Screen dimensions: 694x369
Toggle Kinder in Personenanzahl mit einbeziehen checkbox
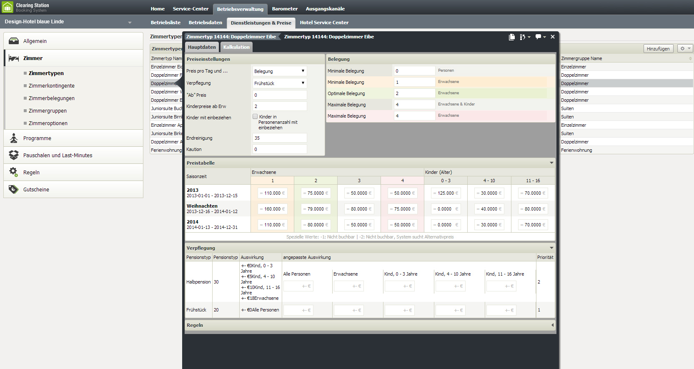click(255, 117)
